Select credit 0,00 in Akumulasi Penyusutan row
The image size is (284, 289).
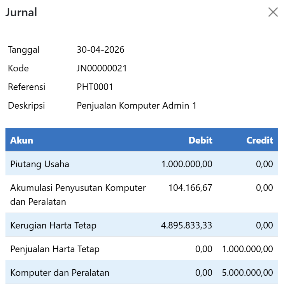point(265,188)
